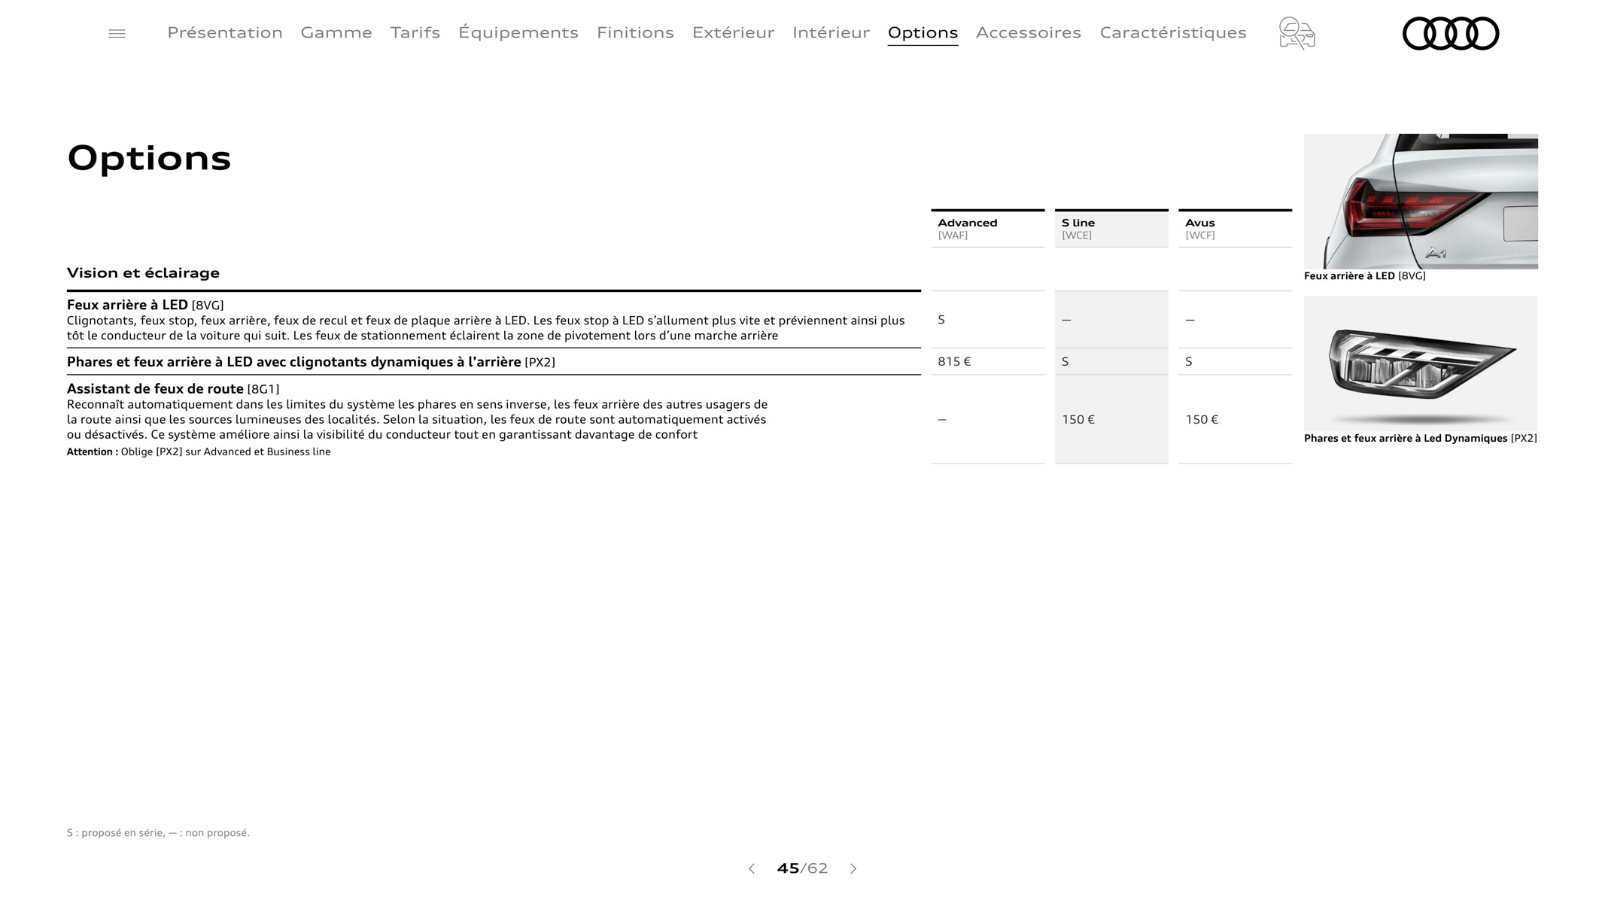Open the Présentation tab
The width and height of the screenshot is (1605, 903).
click(225, 32)
